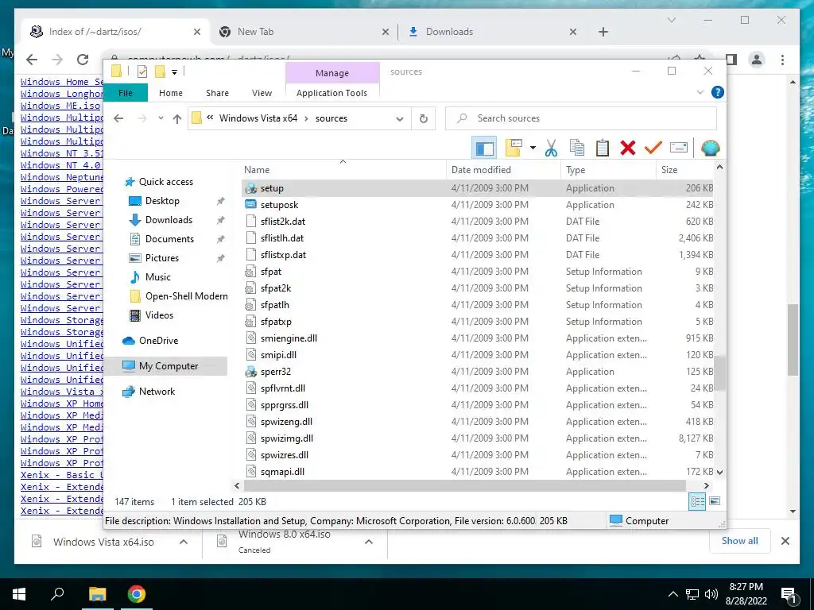Expand the ribbon with the chevron

(700, 92)
